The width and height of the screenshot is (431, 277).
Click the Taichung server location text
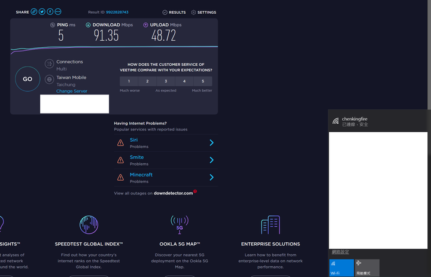click(66, 84)
